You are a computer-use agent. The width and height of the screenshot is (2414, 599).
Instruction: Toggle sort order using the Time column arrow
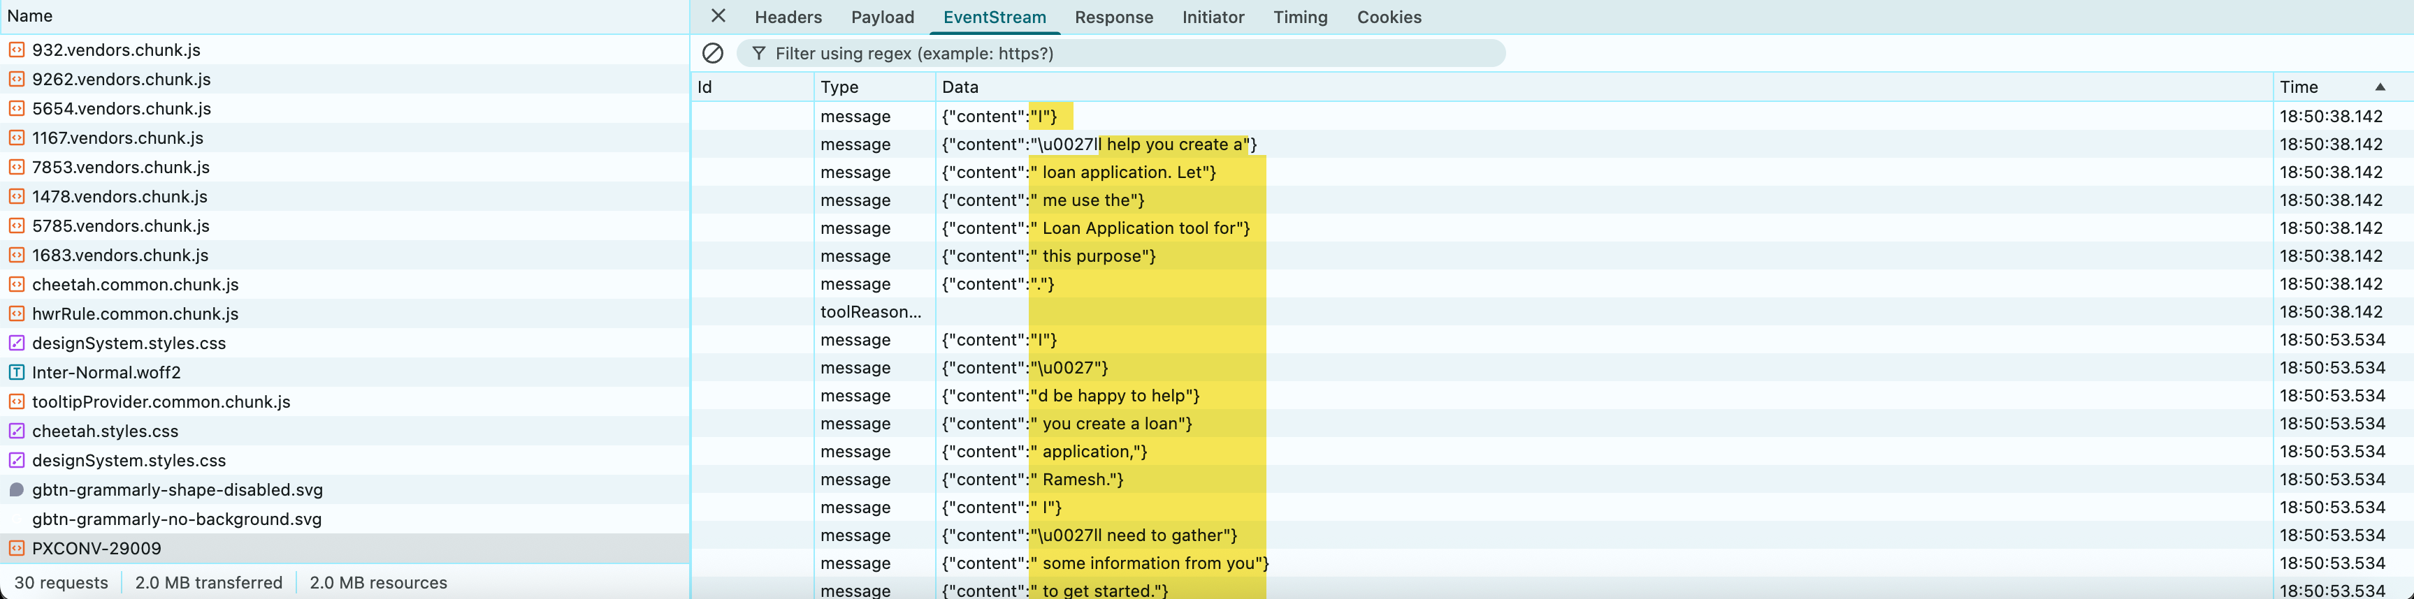2379,87
